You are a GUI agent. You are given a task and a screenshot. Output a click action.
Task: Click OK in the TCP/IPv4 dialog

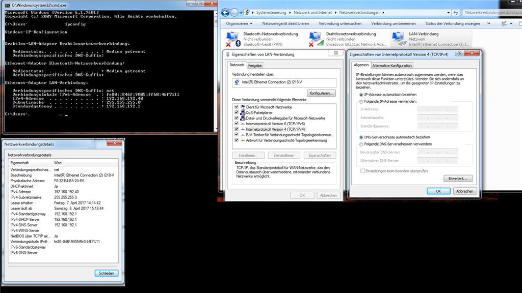pos(438,191)
